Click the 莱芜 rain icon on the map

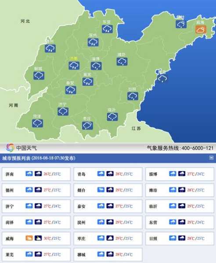(88, 82)
